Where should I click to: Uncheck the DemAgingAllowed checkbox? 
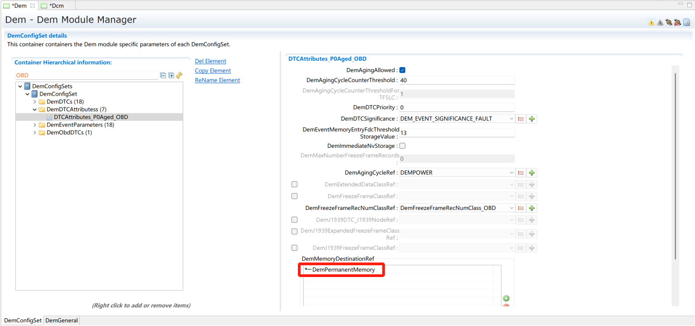point(402,70)
